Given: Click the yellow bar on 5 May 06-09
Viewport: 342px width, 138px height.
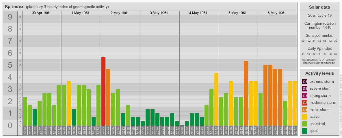Looking at the screenshot, I should [x=231, y=103].
